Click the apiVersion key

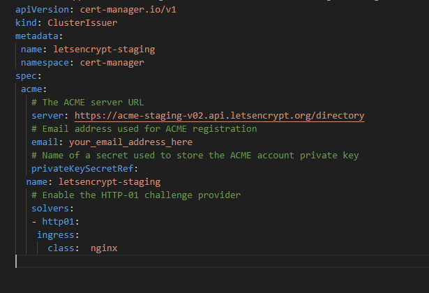pyautogui.click(x=42, y=10)
